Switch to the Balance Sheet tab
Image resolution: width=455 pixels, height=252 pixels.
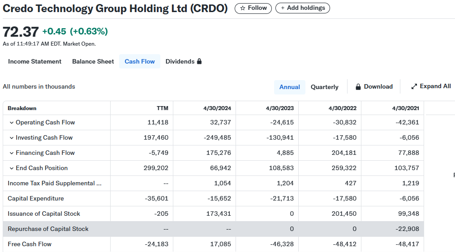tap(93, 61)
